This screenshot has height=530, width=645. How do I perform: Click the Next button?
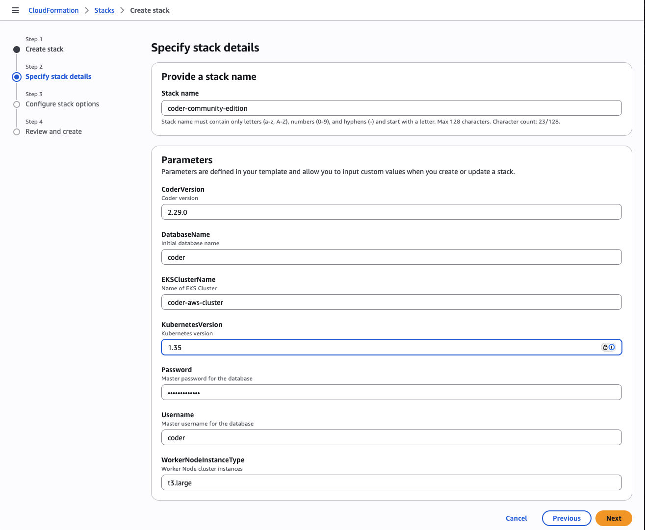point(614,518)
